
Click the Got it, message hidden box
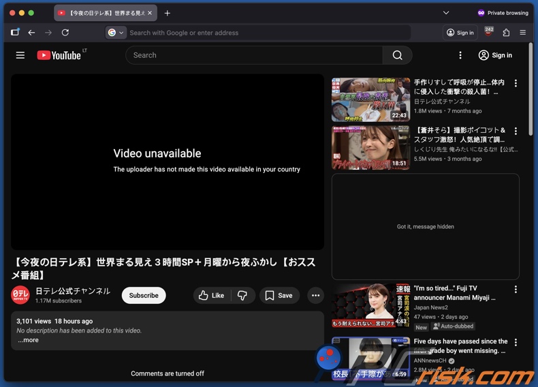(426, 227)
